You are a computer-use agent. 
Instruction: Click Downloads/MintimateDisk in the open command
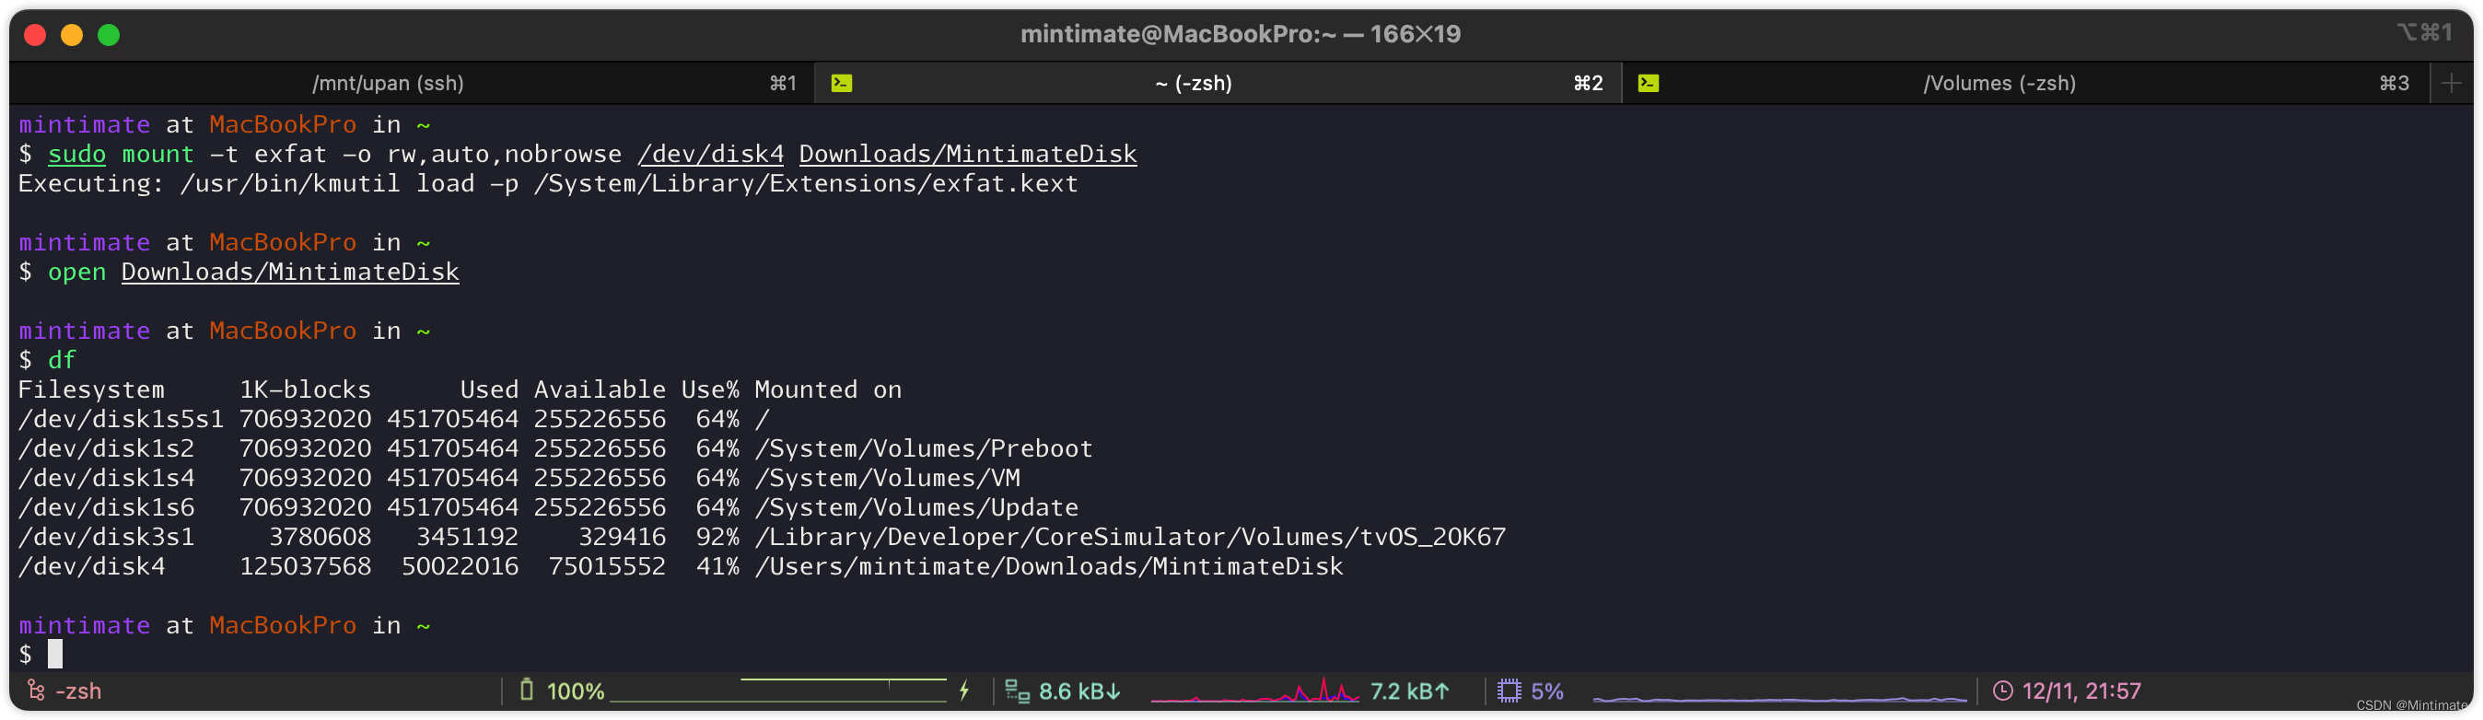point(290,272)
